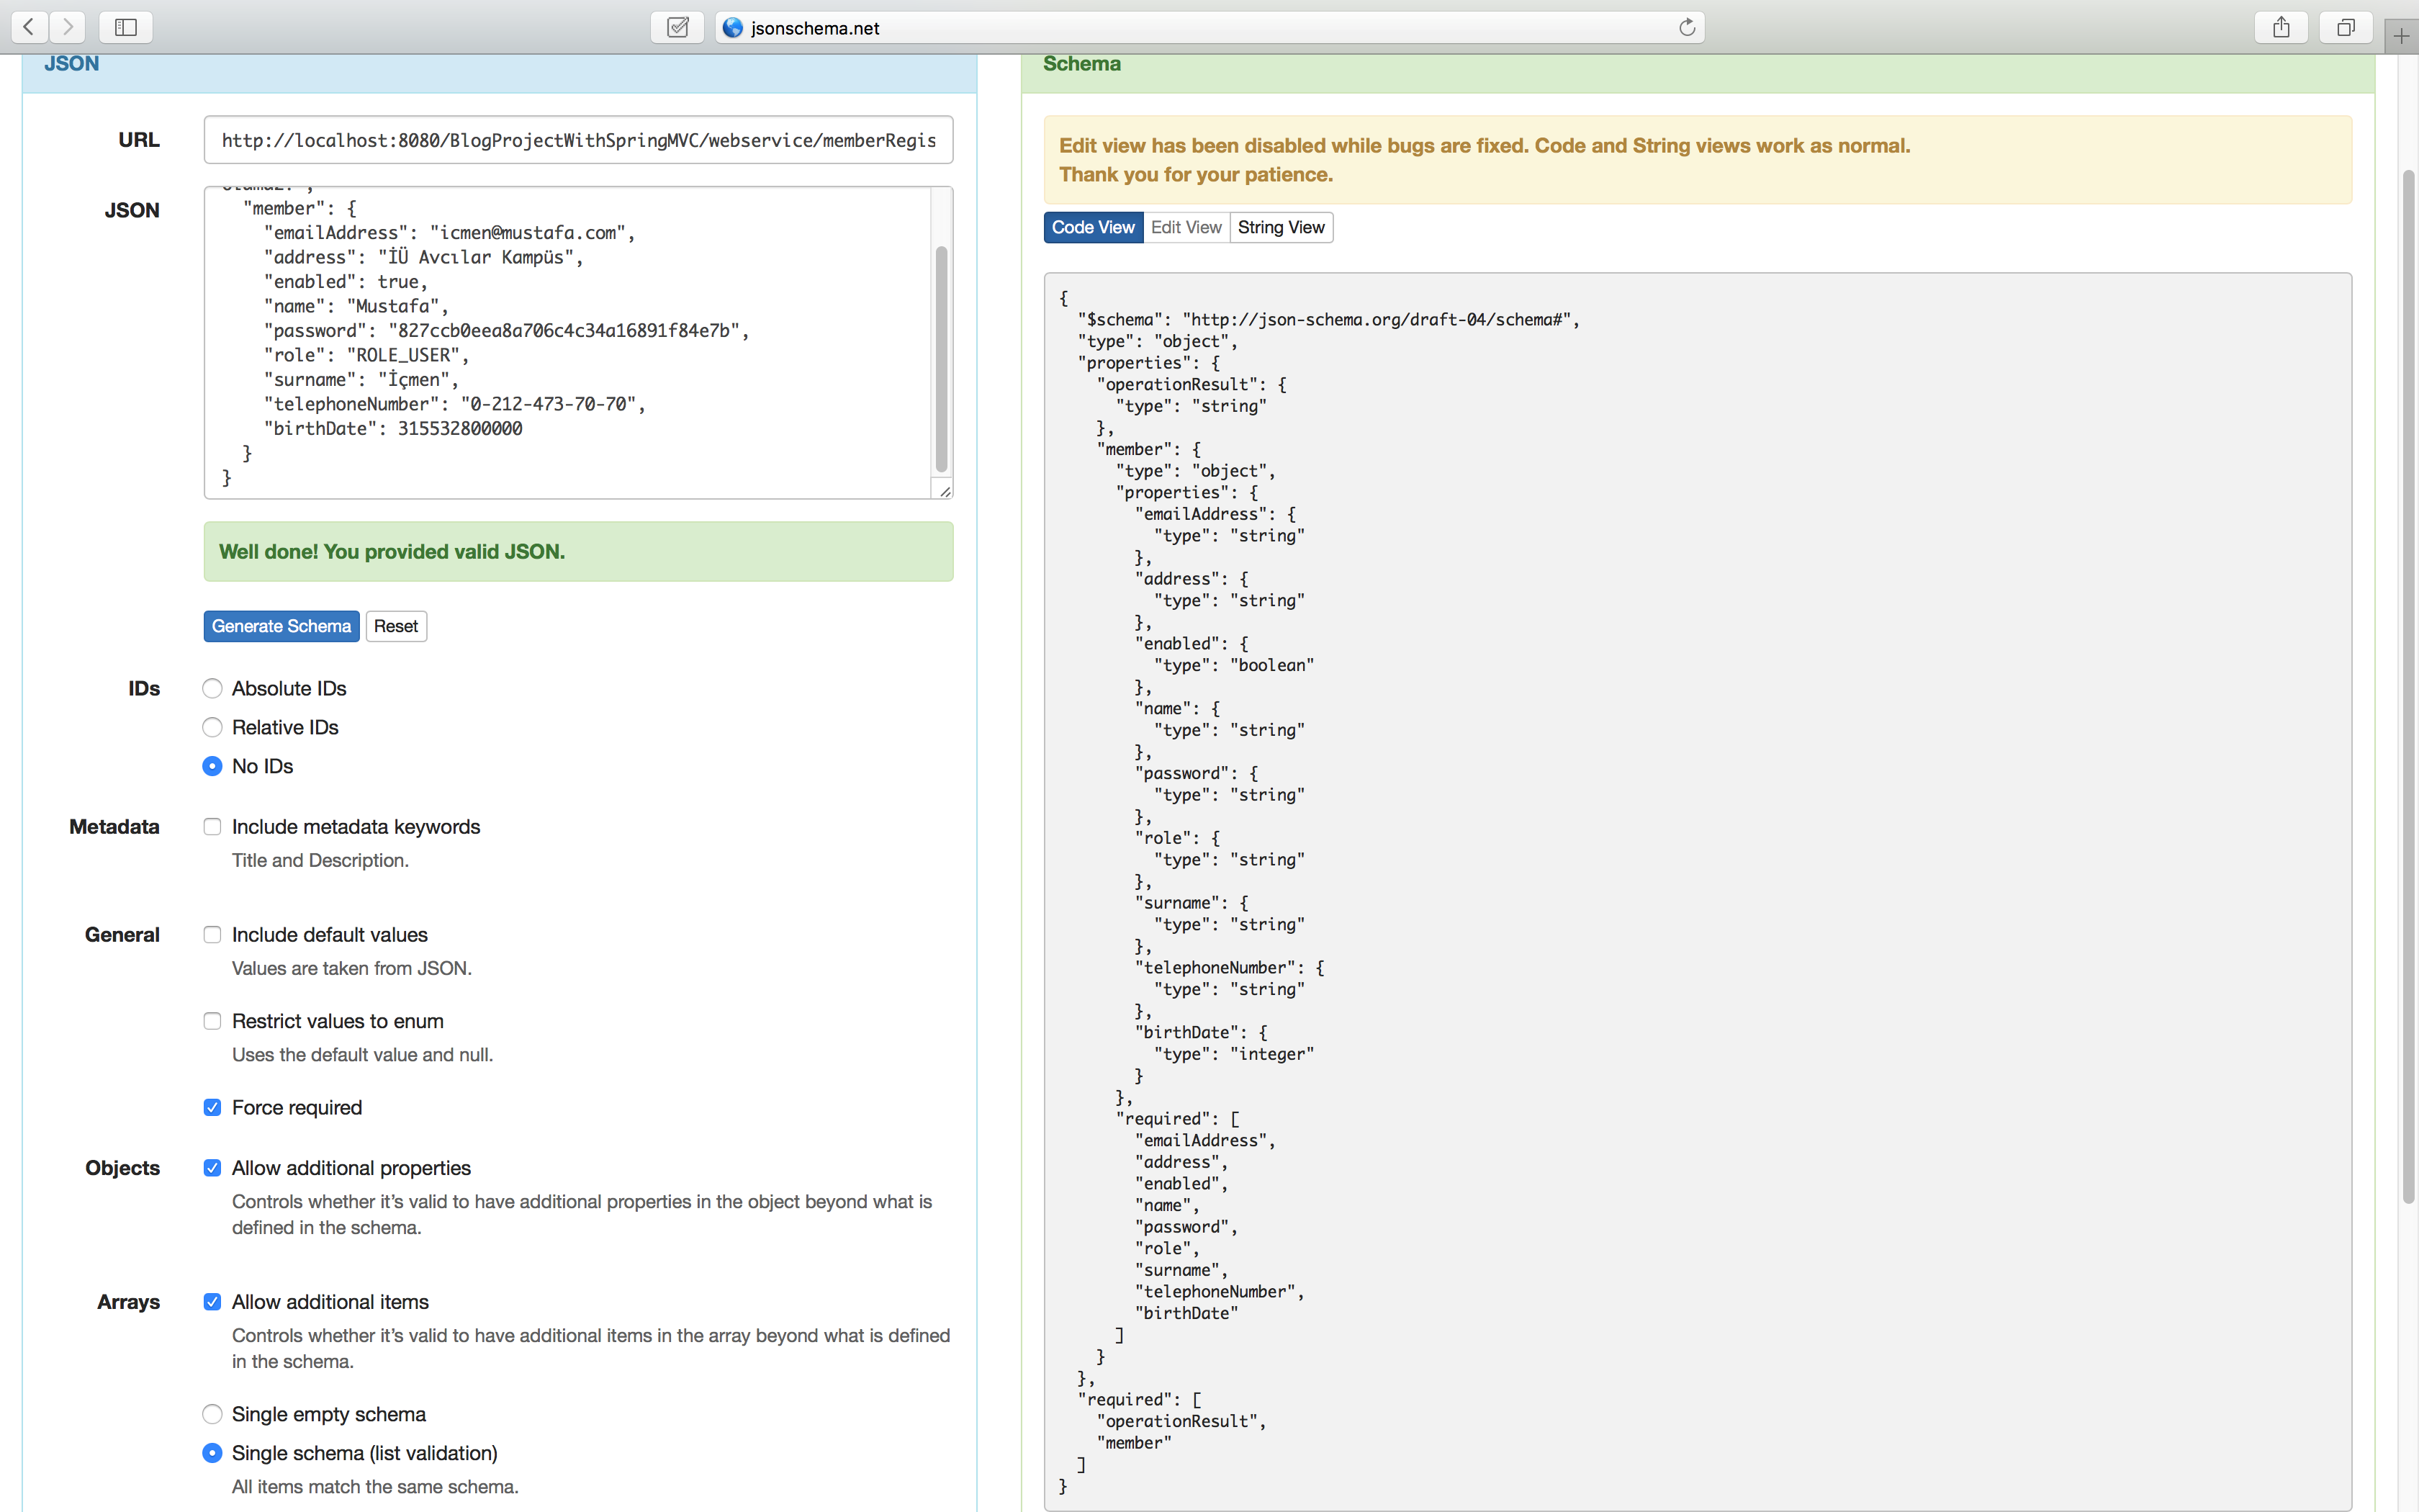Enable Include metadata keywords checkbox
The width and height of the screenshot is (2419, 1512).
tap(212, 827)
